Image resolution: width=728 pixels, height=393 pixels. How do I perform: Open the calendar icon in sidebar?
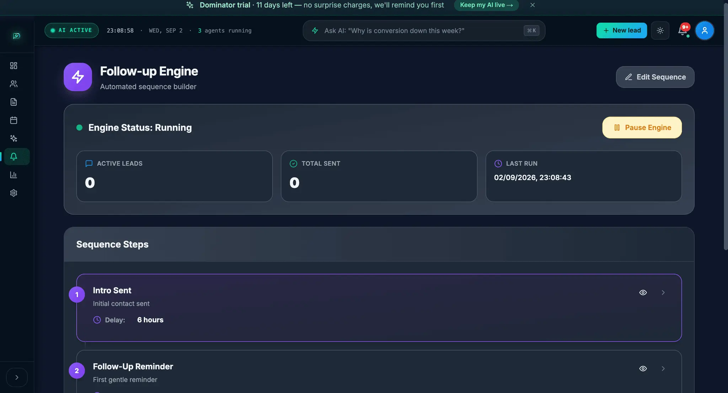(14, 120)
